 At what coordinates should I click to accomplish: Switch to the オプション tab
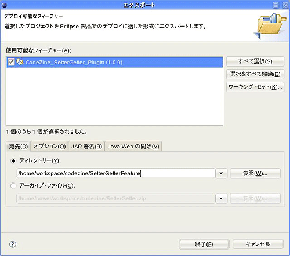tap(50, 147)
